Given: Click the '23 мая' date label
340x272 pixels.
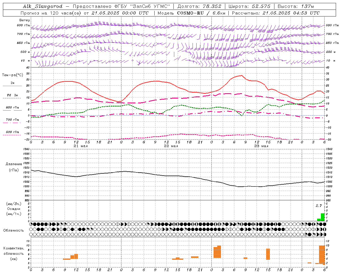Looking at the screenshot, I should tap(261, 146).
